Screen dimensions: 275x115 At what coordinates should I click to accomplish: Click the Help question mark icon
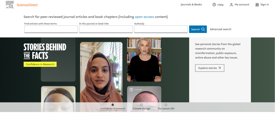(x=214, y=5)
